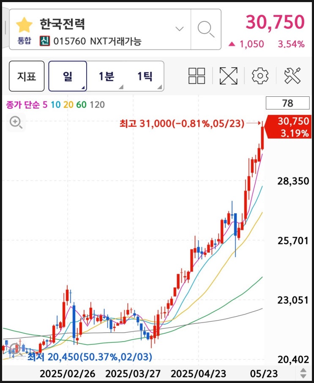Open the 1틱 interval dropdown corner triangle
This screenshot has height=383, width=314.
[160, 87]
